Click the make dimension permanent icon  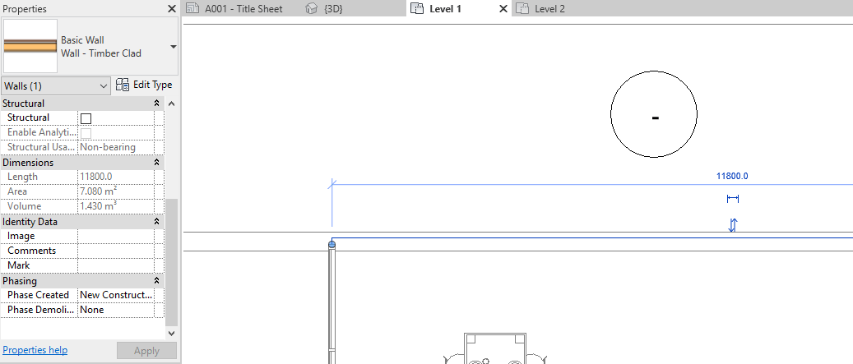tap(733, 199)
